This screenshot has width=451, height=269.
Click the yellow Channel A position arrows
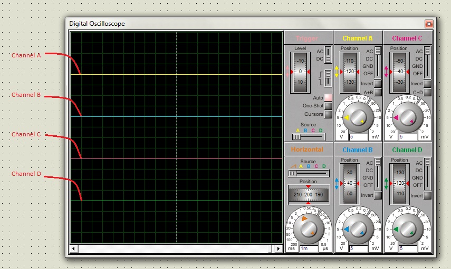click(x=337, y=72)
